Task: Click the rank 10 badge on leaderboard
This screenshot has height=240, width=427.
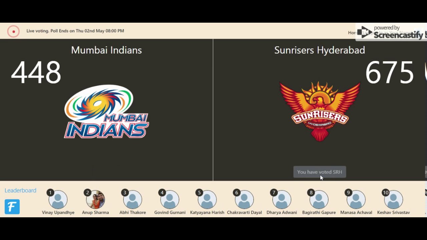Action: (386, 193)
